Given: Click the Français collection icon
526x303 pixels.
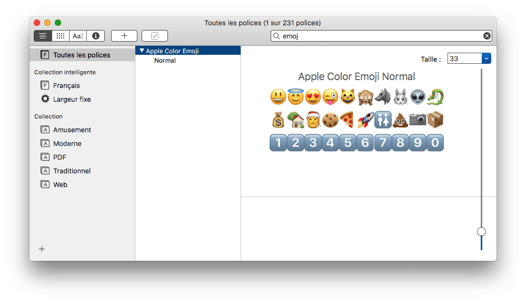Looking at the screenshot, I should 45,85.
